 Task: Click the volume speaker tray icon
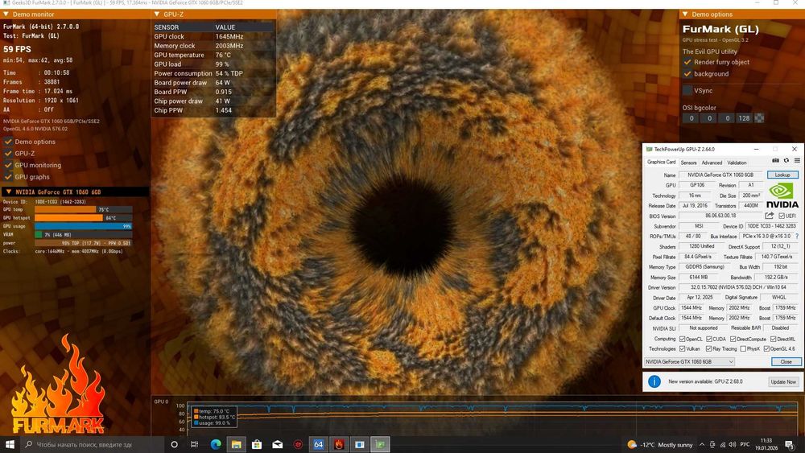coord(732,445)
